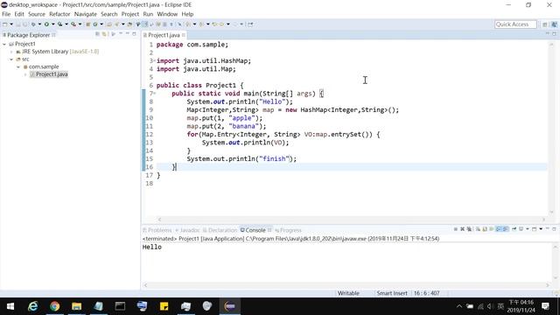This screenshot has height=315, width=560.
Task: Select the Java perspective icon
Action: (554, 24)
